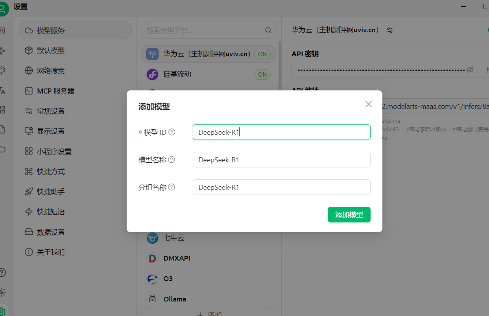Click the help icon beside 模型名称

(172, 160)
